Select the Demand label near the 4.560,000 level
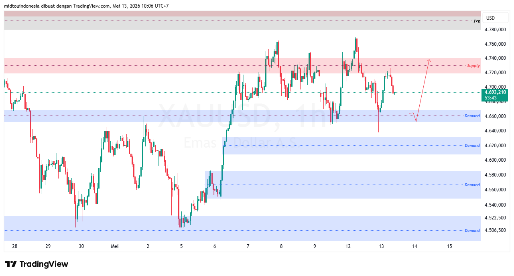This screenshot has width=514, height=276. [472, 185]
